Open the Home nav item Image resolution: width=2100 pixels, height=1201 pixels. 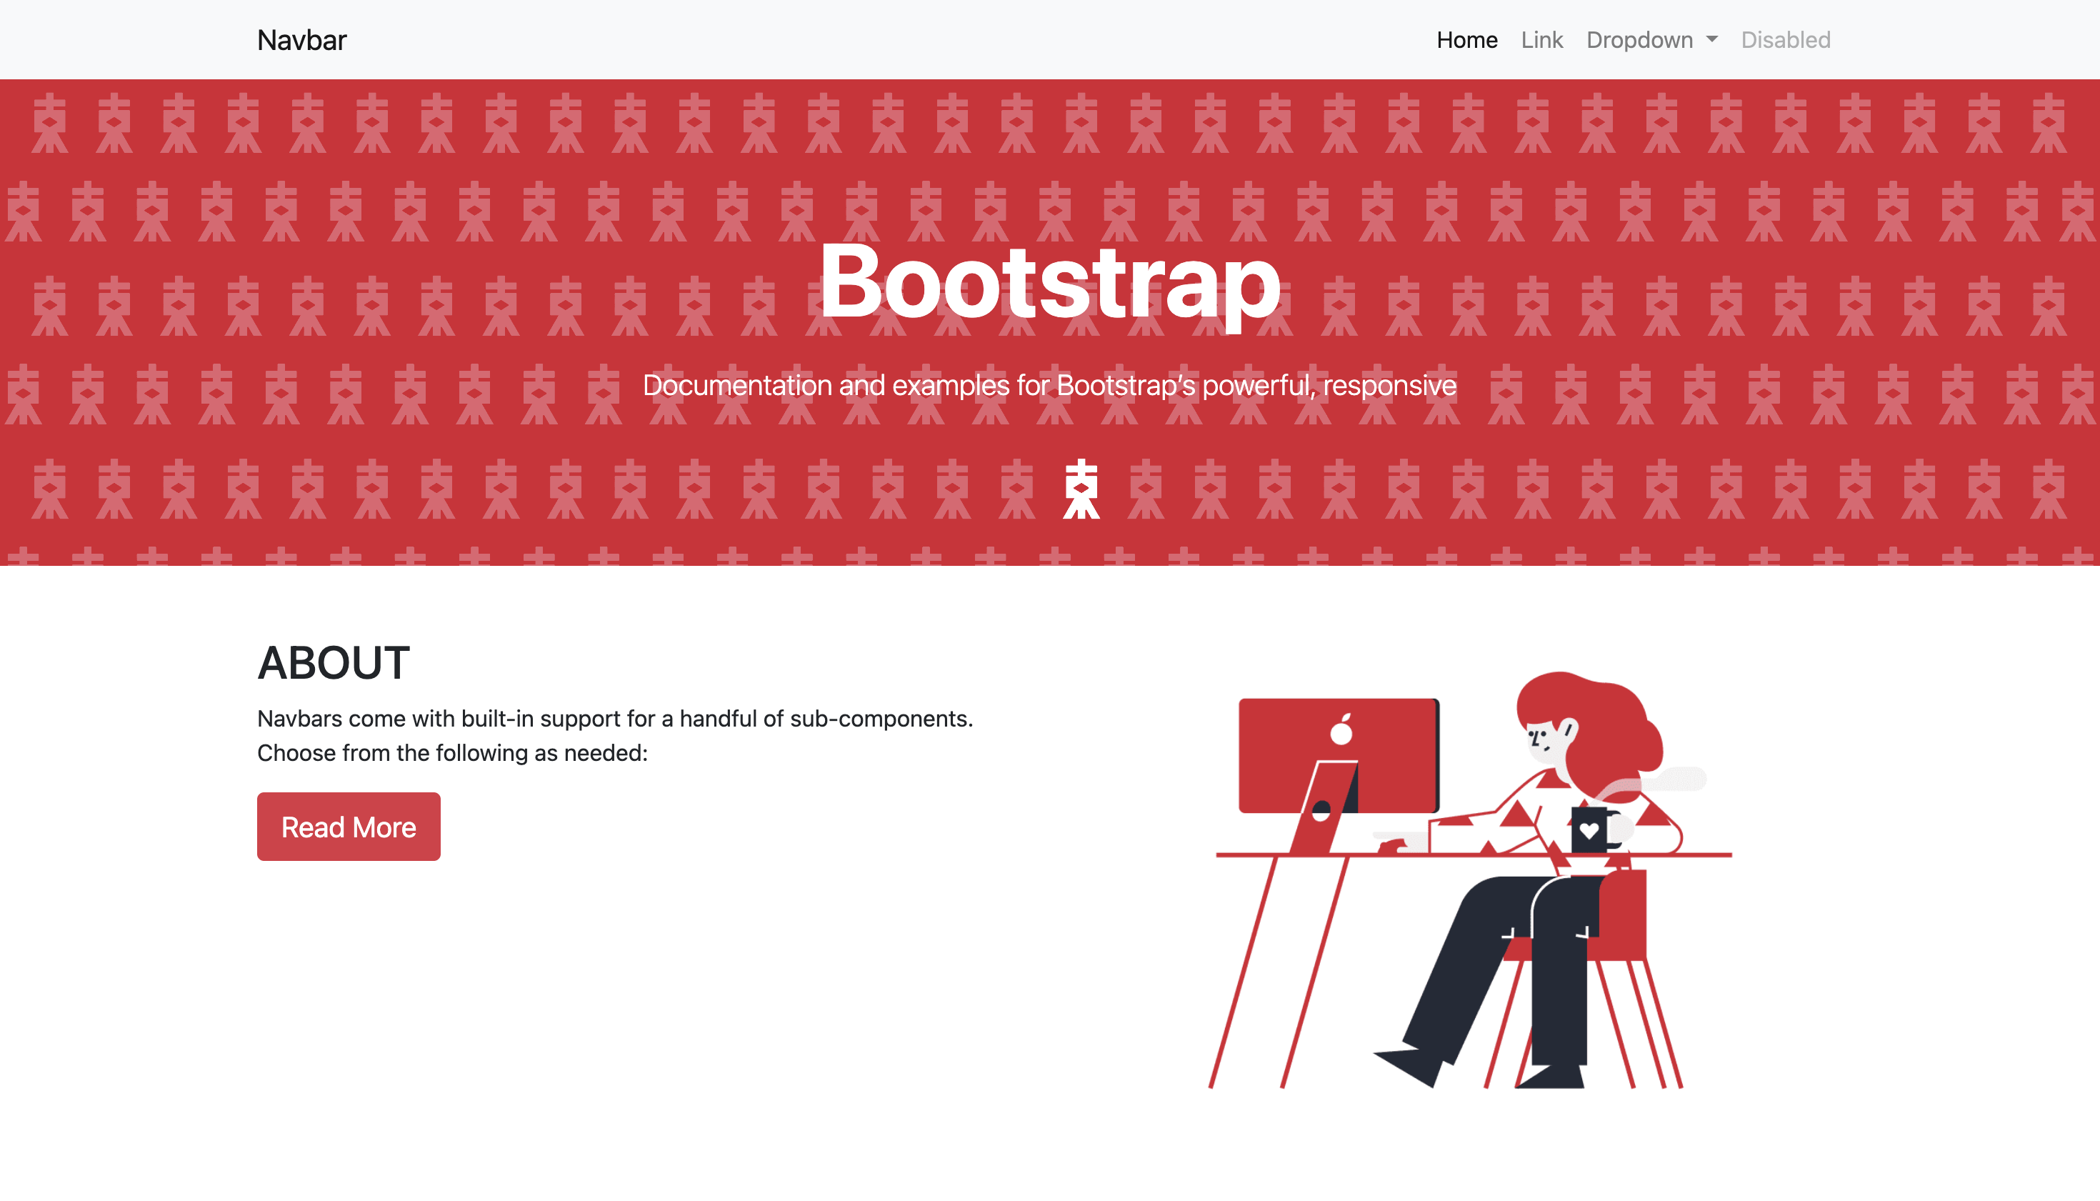(1466, 39)
